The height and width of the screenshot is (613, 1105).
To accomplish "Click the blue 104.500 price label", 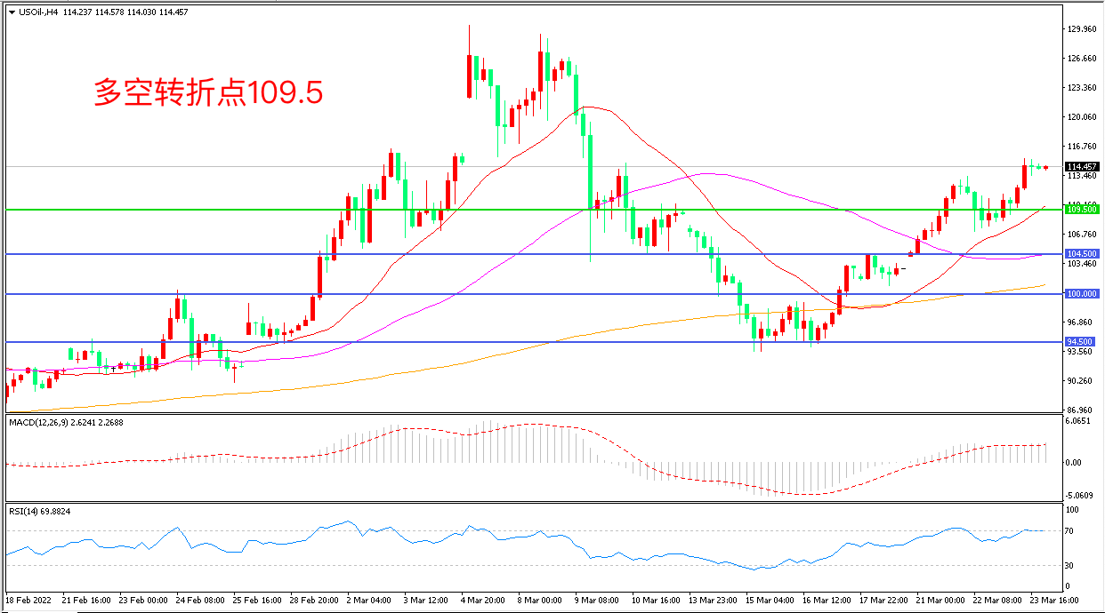I will pos(1082,254).
